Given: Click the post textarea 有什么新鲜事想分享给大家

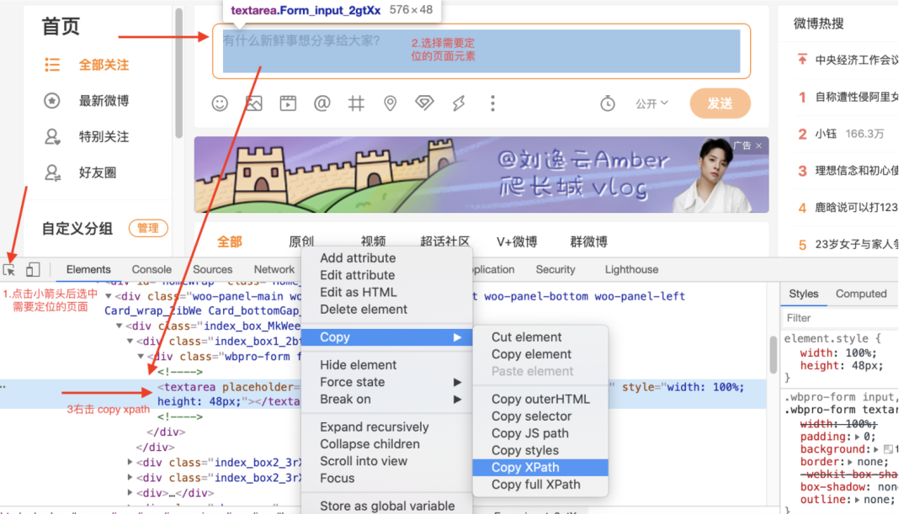Looking at the screenshot, I should point(481,51).
